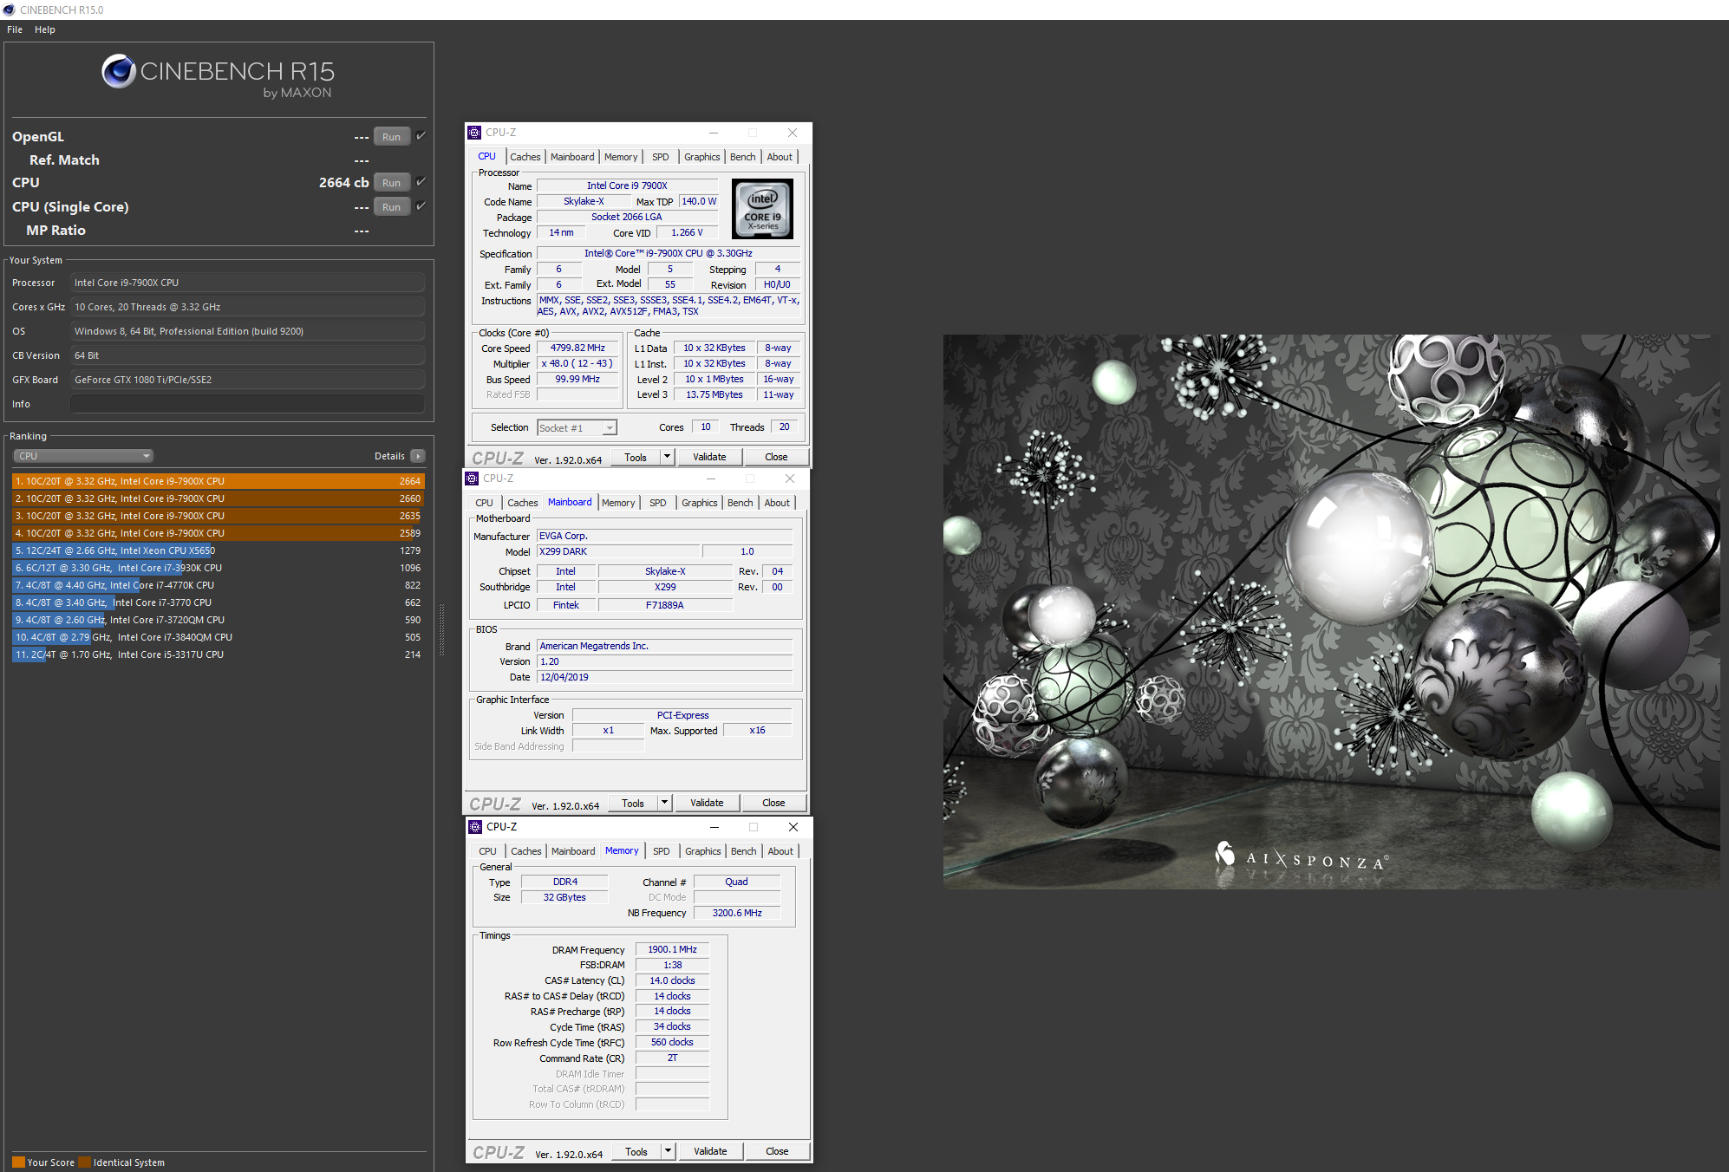Toggle the CPU Single Core test checkbox
This screenshot has height=1172, width=1729.
pos(421,206)
